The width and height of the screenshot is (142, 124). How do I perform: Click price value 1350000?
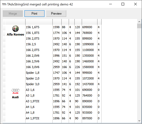pos(88,56)
